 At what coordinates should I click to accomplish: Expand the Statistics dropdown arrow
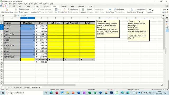pos(153,11)
